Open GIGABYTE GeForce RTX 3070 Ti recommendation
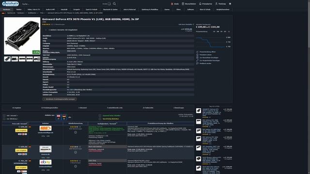The image size is (310, 174). [211, 112]
